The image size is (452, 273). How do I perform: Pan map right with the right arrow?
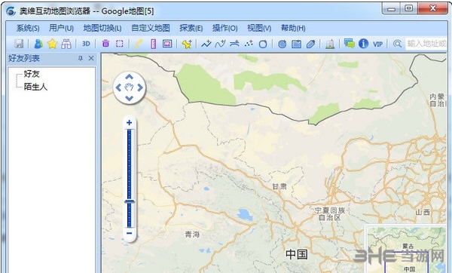point(140,87)
